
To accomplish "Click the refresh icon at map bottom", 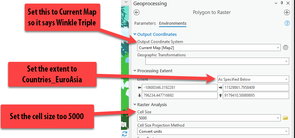I will (x=124, y=134).
